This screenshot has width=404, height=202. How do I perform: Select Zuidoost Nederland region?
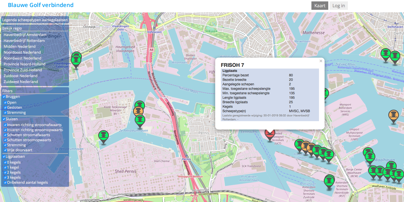coord(20,76)
